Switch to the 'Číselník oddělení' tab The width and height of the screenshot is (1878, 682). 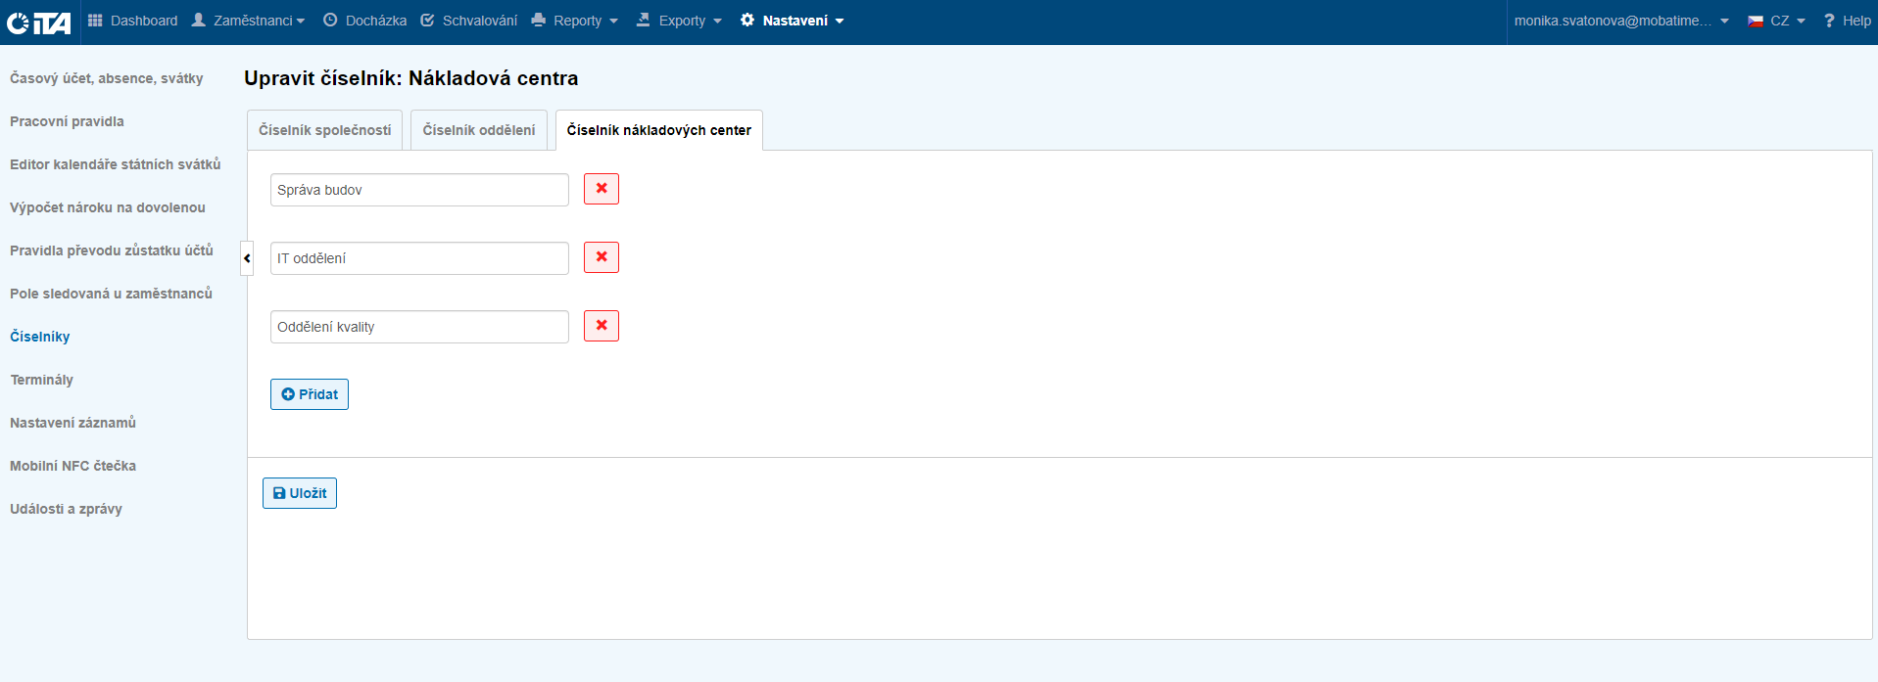click(x=479, y=130)
